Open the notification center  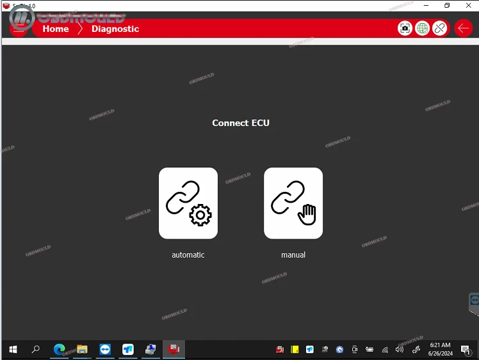click(x=466, y=349)
